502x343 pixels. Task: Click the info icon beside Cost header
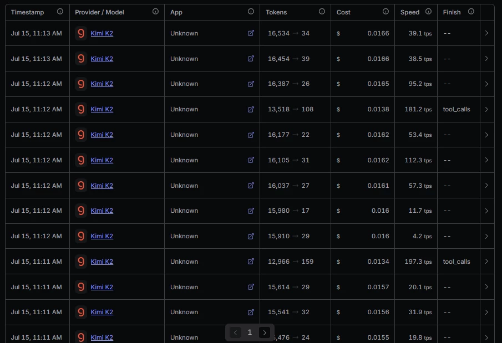(x=386, y=12)
